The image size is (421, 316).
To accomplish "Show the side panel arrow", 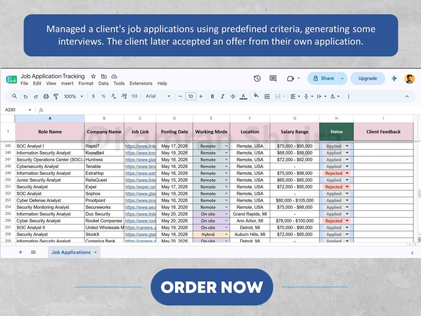I will pos(413,253).
